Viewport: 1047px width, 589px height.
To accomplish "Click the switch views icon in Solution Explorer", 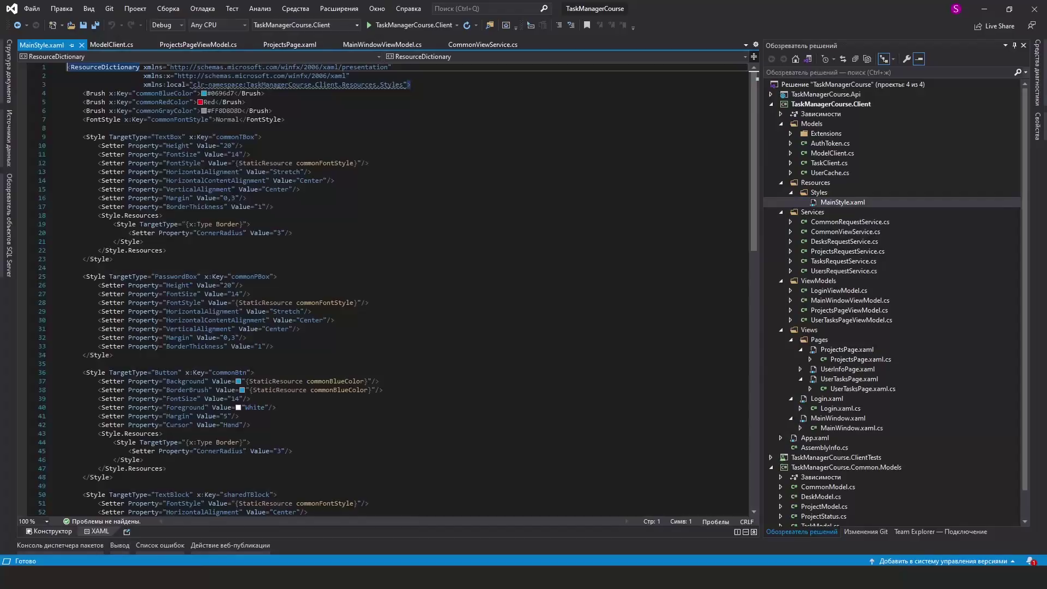I will click(x=808, y=59).
